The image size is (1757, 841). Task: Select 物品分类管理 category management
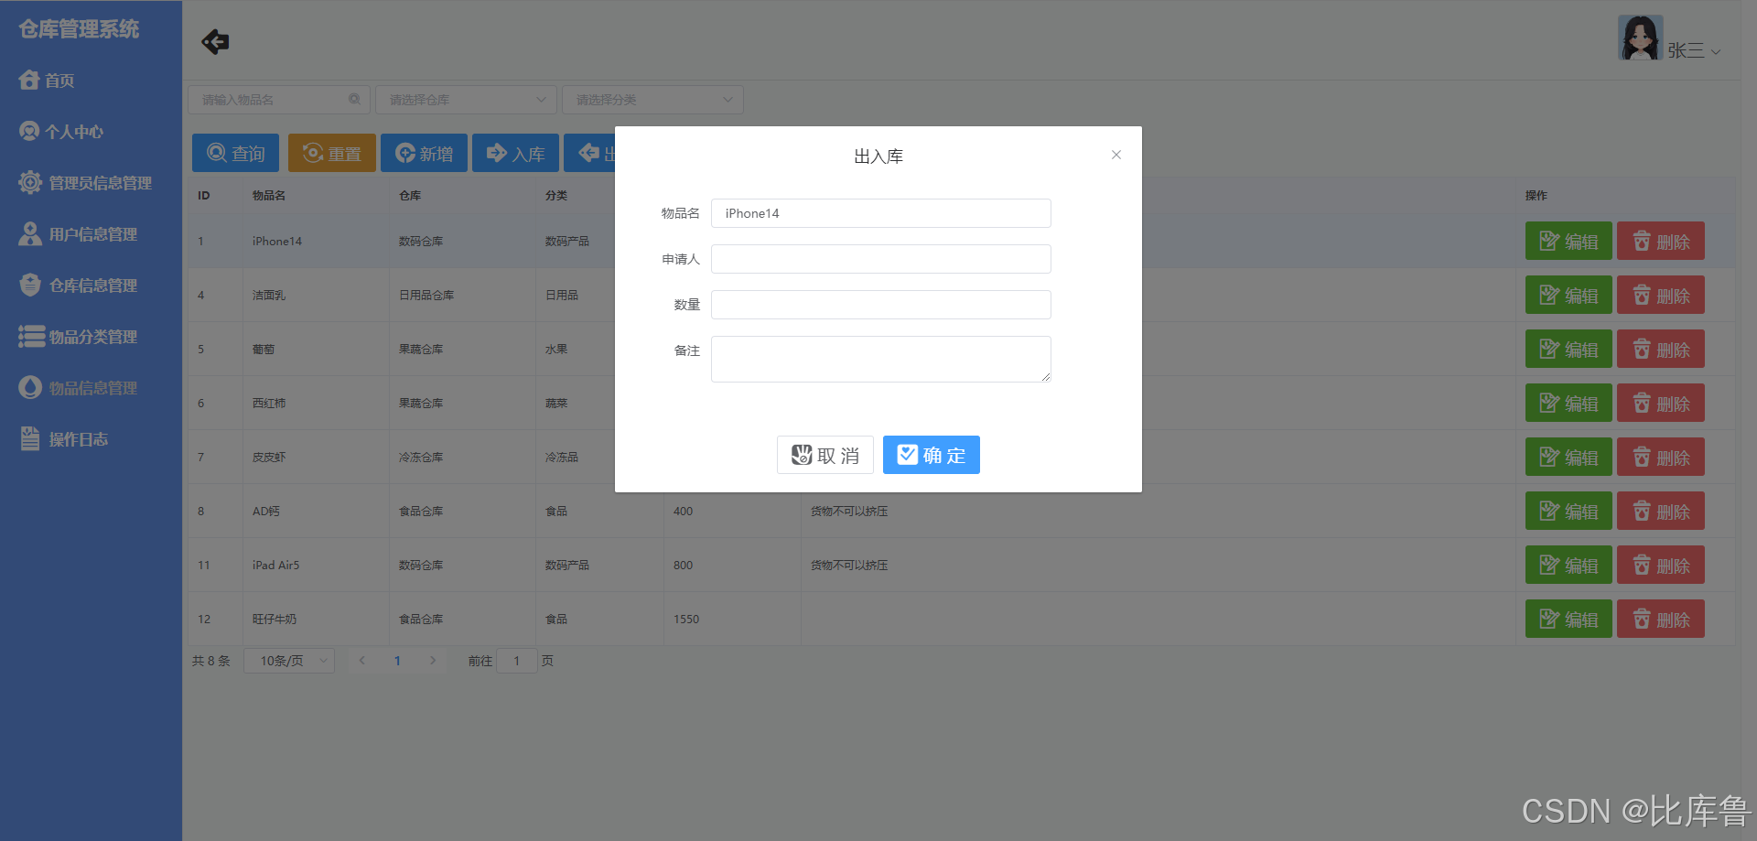click(x=92, y=336)
